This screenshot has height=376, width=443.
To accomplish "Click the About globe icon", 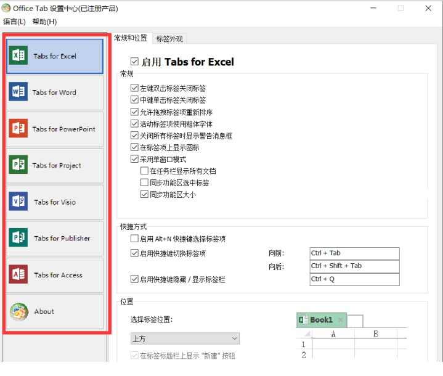I will (x=18, y=311).
